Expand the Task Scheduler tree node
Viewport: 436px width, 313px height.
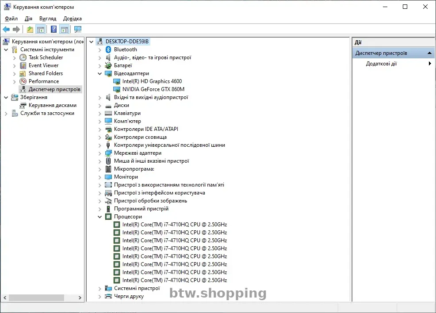click(15, 57)
